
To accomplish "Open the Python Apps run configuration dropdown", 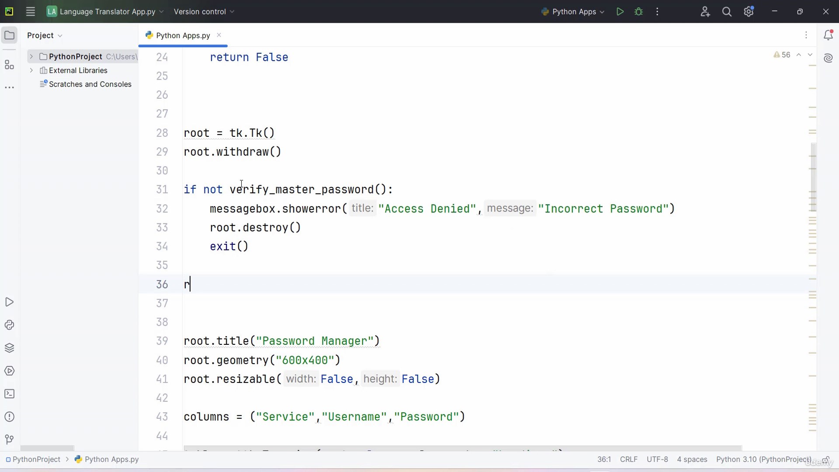I will (573, 12).
